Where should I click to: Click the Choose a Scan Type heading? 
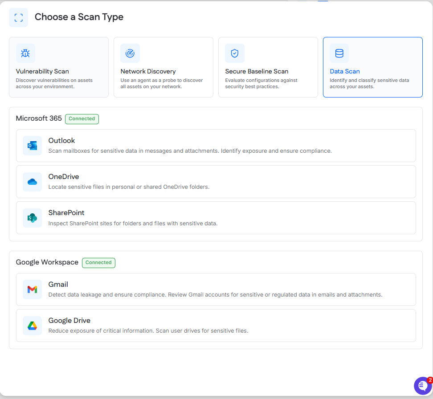[x=79, y=17]
